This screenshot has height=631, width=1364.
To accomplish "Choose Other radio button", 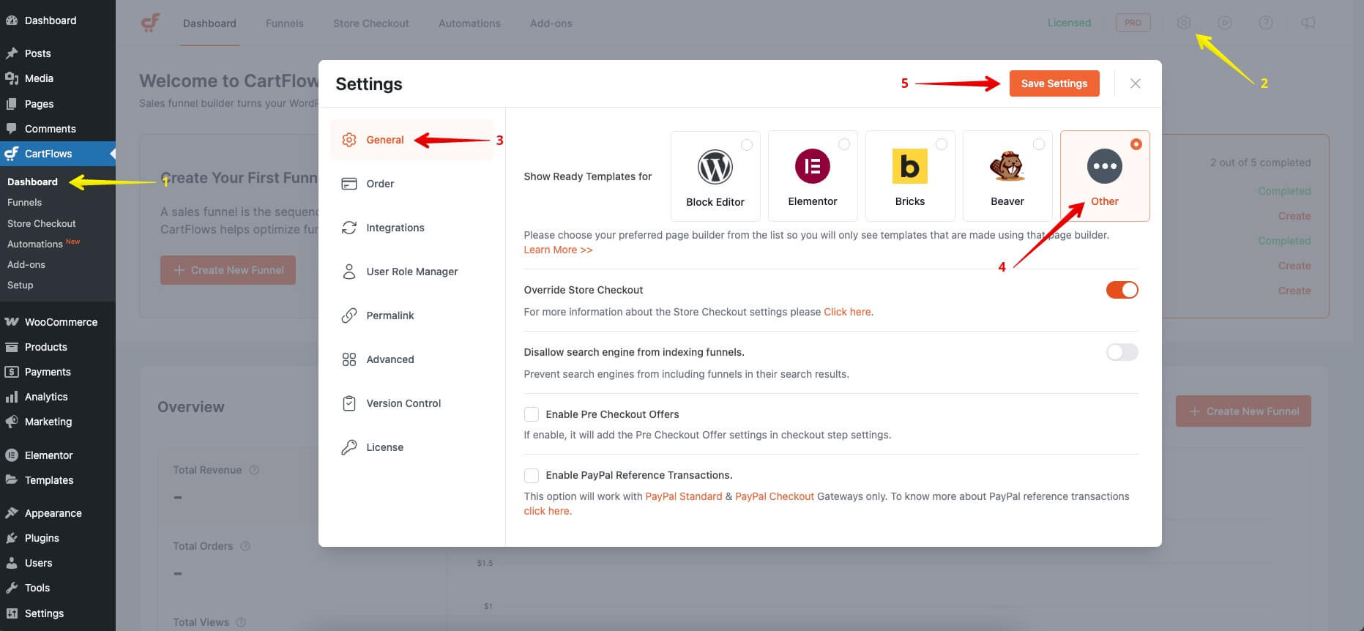I will click(x=1136, y=144).
